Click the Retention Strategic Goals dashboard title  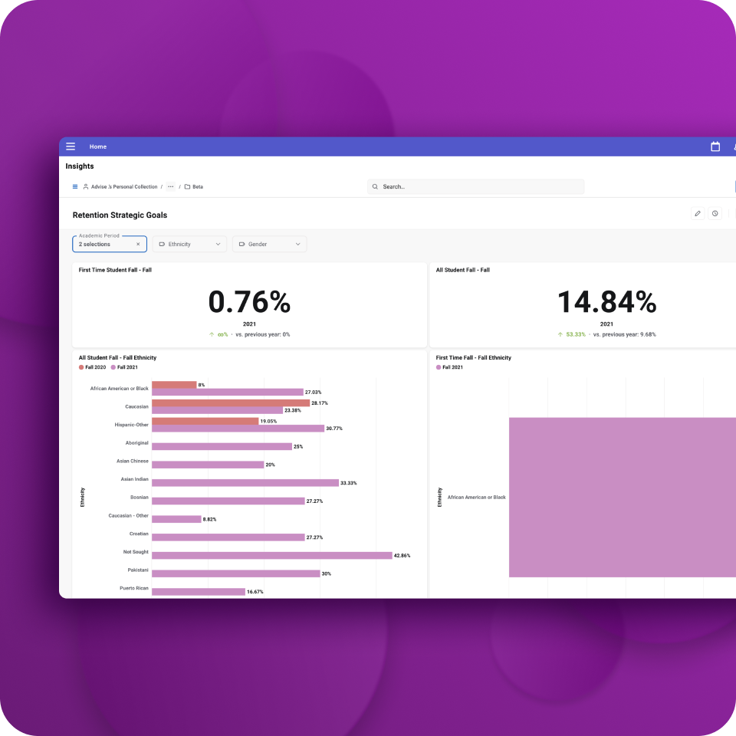coord(120,215)
